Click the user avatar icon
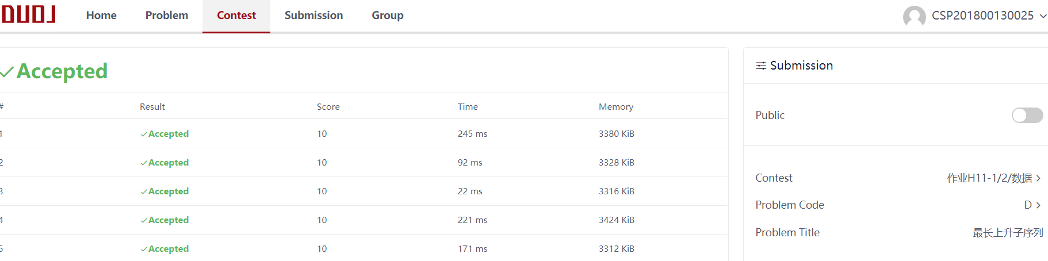The image size is (1048, 261). [x=914, y=16]
